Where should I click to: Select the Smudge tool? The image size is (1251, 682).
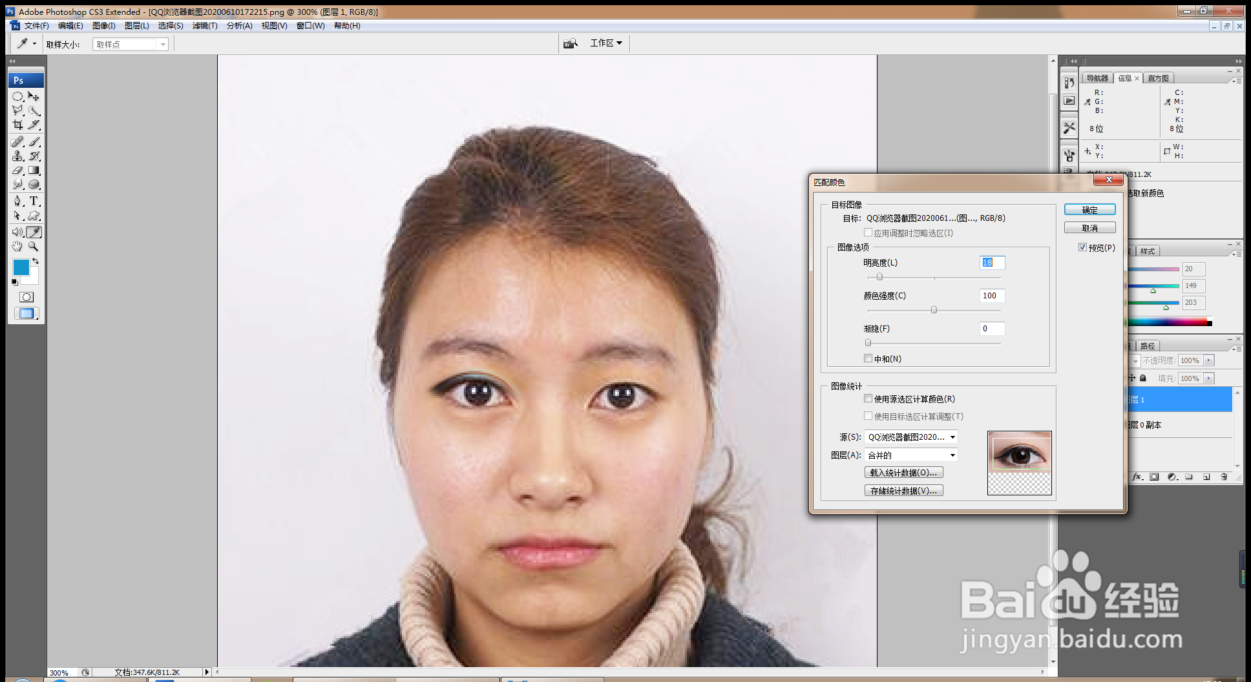pyautogui.click(x=17, y=185)
